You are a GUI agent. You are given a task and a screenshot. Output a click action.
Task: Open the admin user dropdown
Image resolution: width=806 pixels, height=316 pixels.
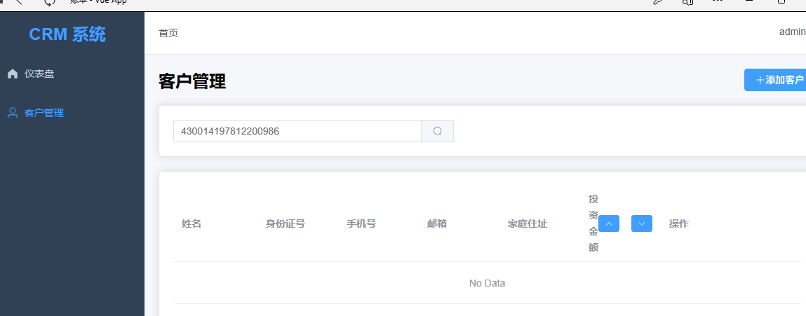click(x=792, y=32)
